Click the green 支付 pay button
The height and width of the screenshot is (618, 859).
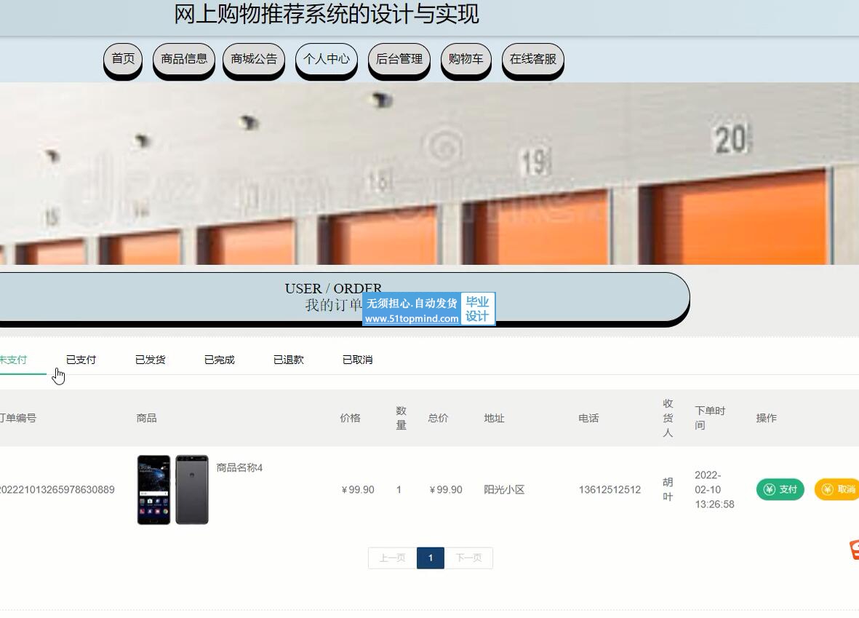coord(780,489)
